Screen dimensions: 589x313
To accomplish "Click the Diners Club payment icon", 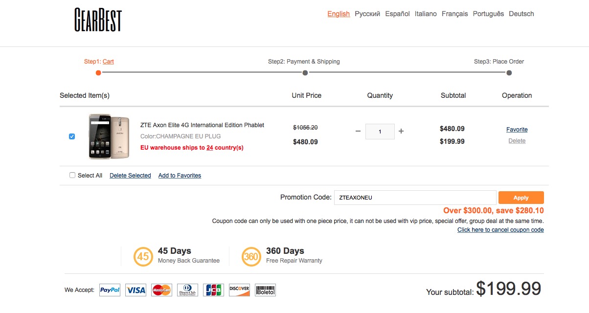I will point(187,290).
